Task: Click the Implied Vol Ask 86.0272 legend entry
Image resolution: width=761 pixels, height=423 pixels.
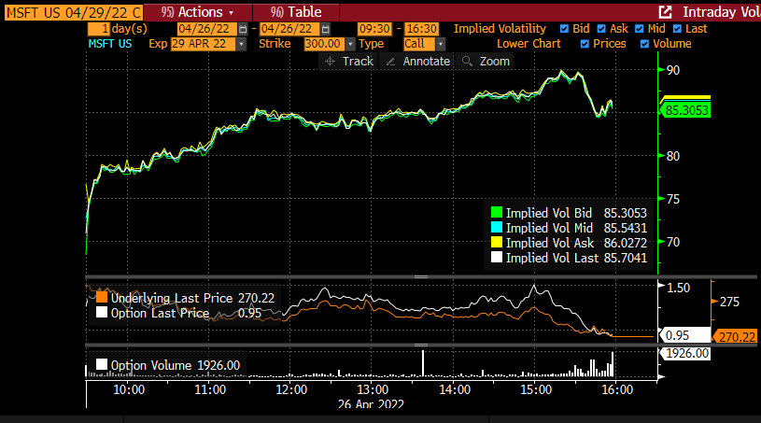Action: tap(569, 243)
